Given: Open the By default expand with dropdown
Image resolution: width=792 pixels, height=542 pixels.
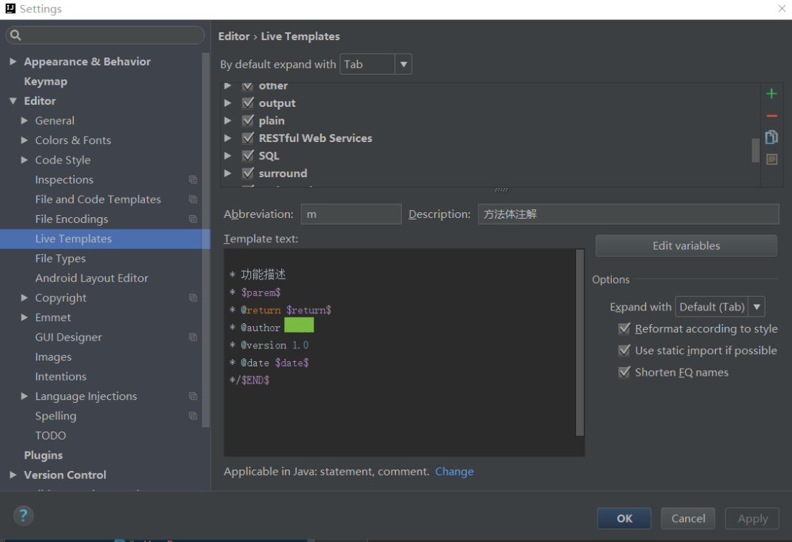Looking at the screenshot, I should (x=376, y=65).
